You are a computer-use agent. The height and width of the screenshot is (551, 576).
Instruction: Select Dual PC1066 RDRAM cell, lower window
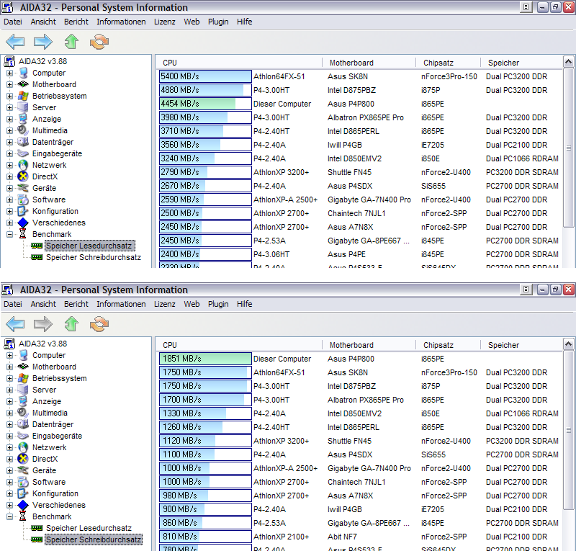522,413
